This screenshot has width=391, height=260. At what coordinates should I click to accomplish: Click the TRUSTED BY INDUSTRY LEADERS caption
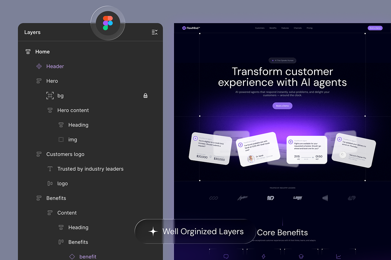point(282,188)
